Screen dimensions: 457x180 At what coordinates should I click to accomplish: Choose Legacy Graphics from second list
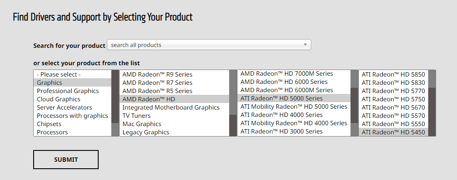[145, 132]
